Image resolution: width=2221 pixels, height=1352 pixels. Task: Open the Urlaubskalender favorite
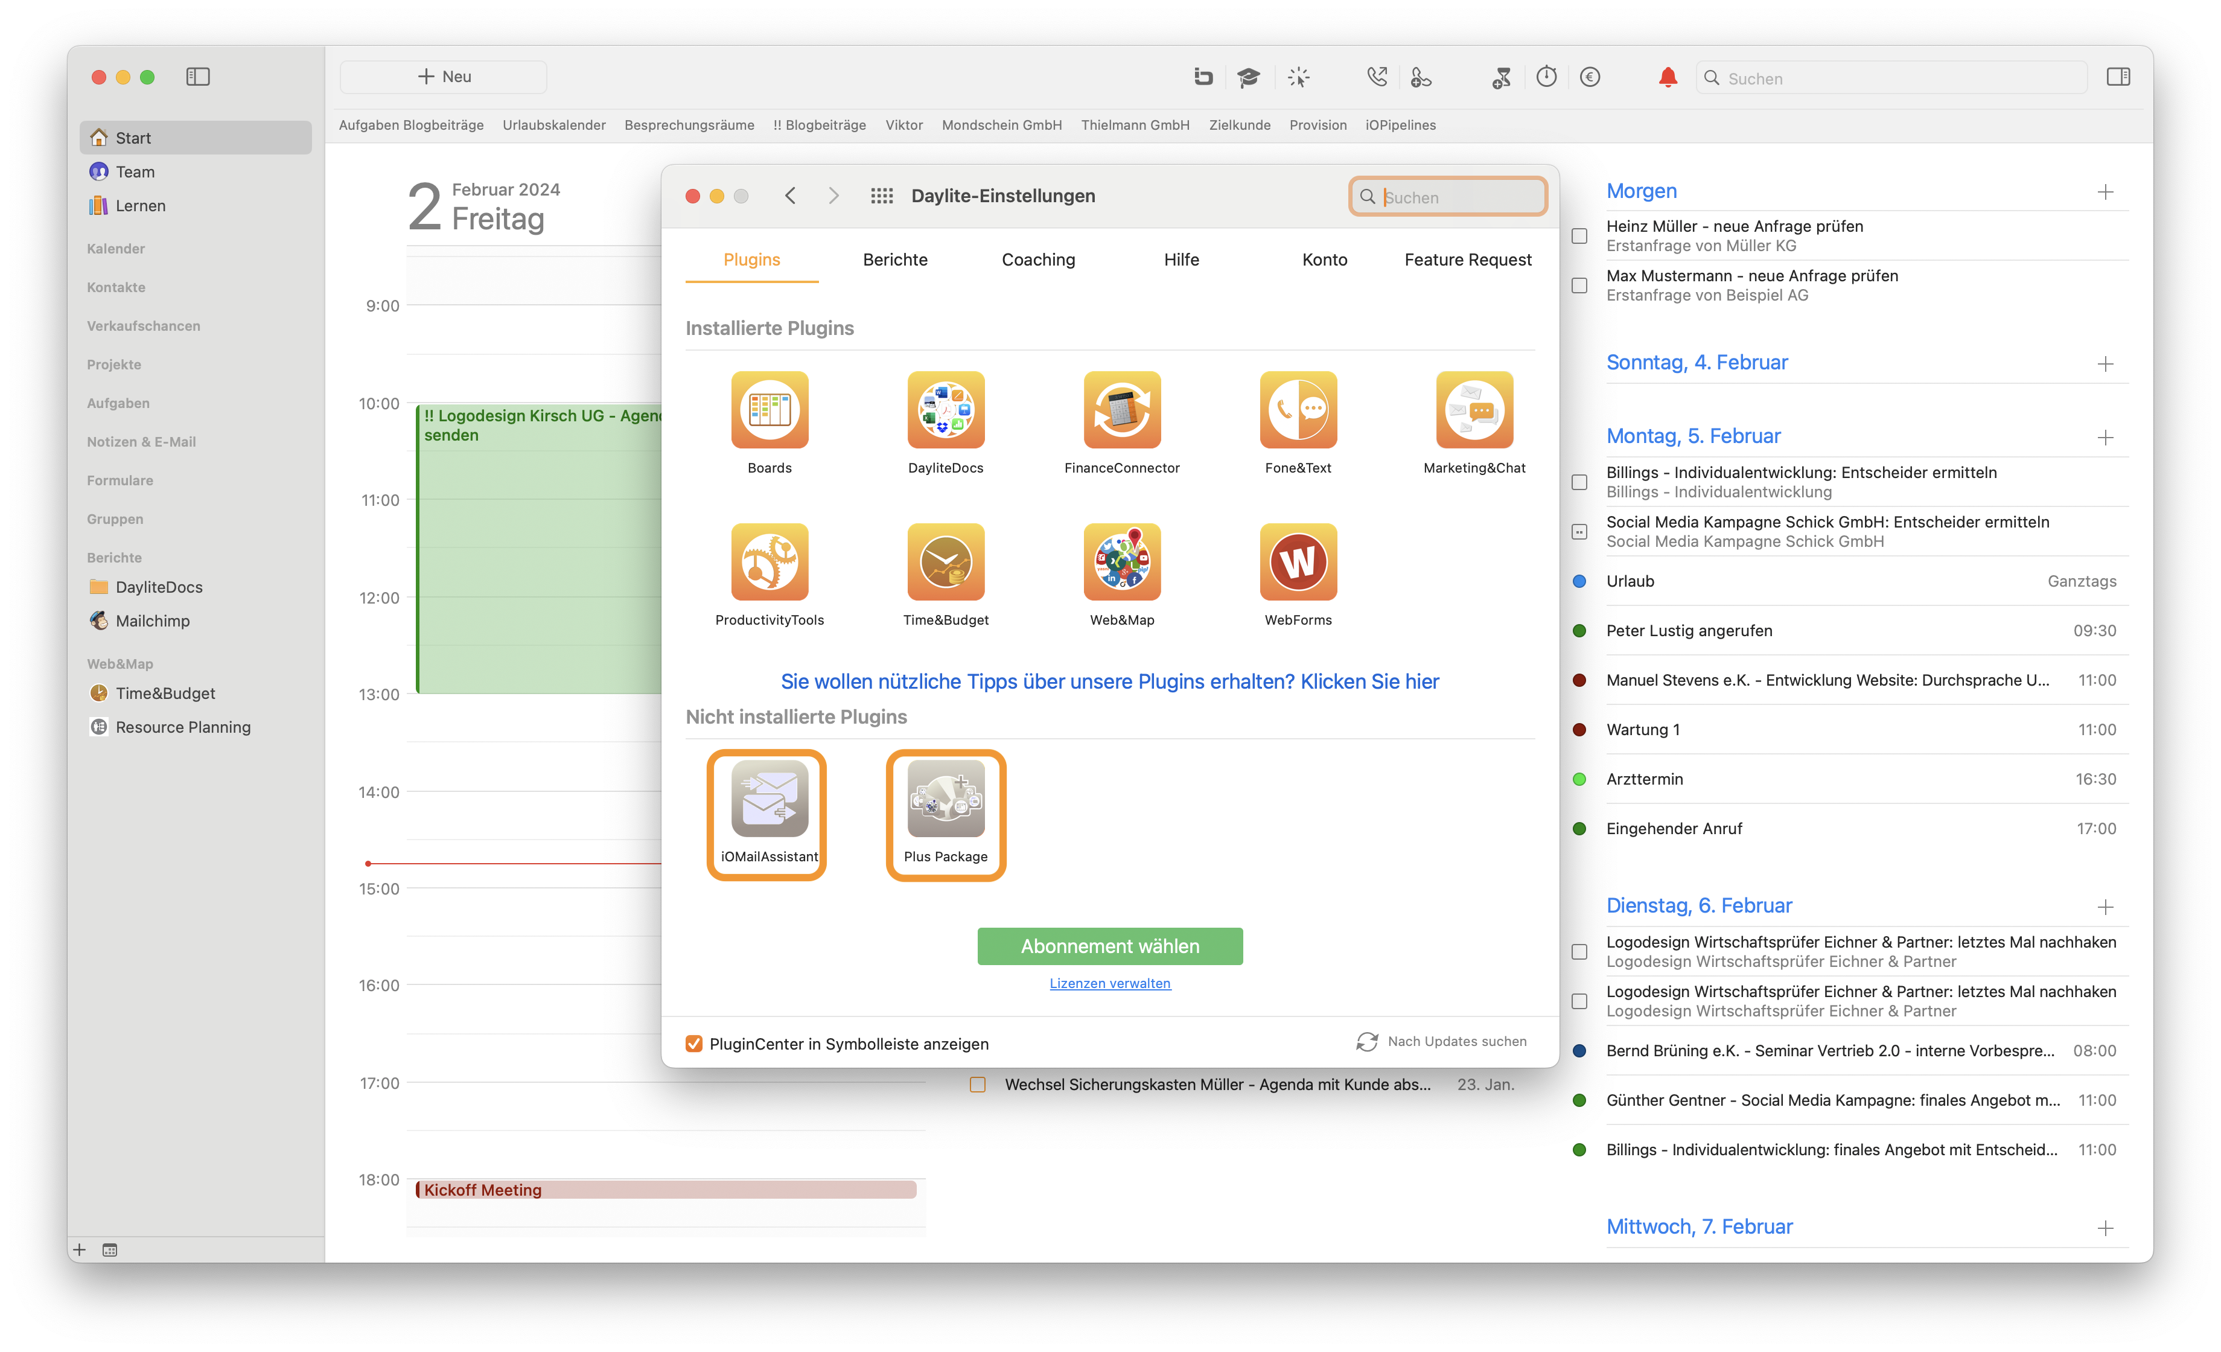[553, 126]
